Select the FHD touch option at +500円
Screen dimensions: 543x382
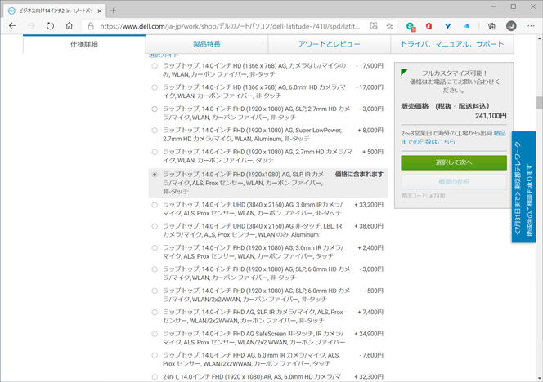(x=155, y=152)
